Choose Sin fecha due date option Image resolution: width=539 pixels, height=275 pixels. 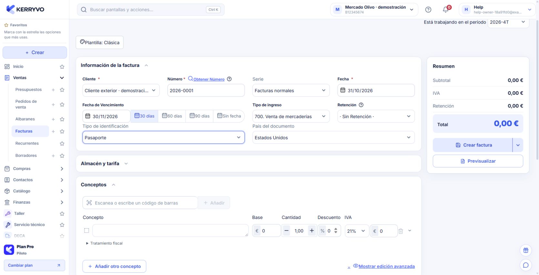pyautogui.click(x=229, y=116)
